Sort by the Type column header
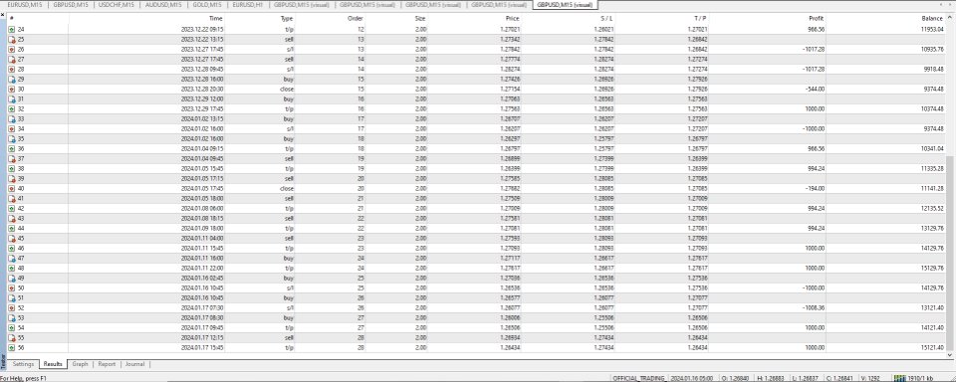 [260, 18]
